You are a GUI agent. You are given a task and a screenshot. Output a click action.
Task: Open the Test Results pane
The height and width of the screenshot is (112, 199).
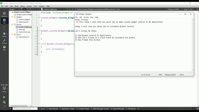click(x=131, y=109)
